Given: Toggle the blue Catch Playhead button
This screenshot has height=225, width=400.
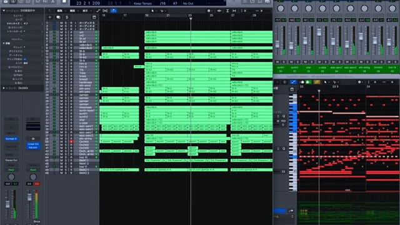Looking at the screenshot, I should coord(114,11).
